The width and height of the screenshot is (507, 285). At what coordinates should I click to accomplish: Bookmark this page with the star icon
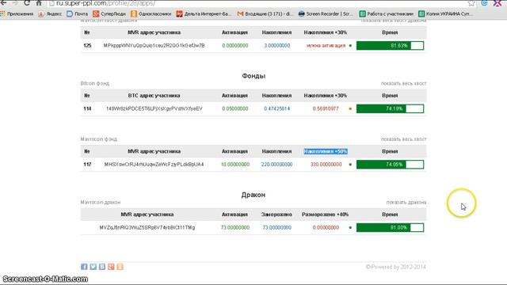471,3
